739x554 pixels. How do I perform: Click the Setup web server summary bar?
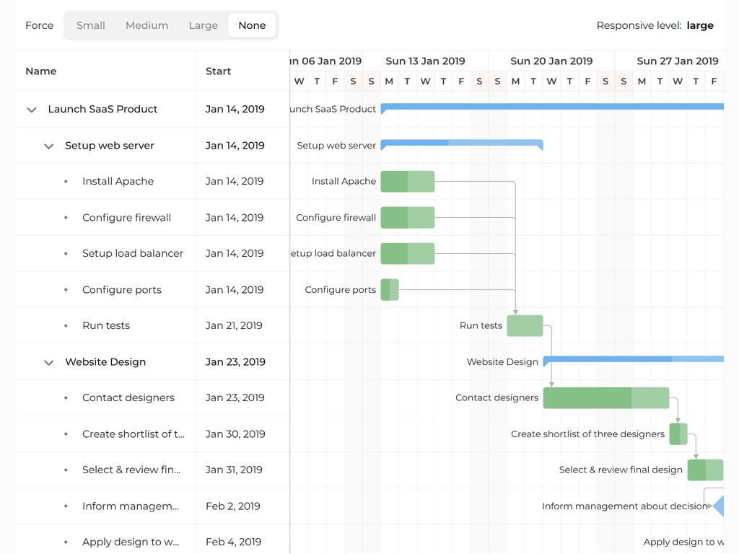point(462,143)
